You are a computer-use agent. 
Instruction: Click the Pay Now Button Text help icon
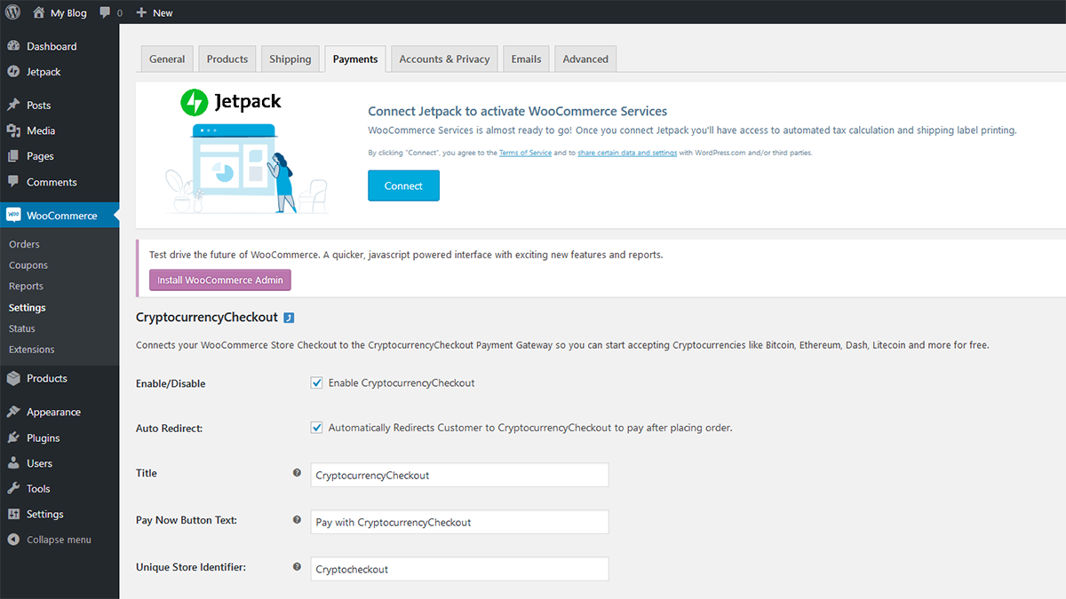(x=297, y=520)
